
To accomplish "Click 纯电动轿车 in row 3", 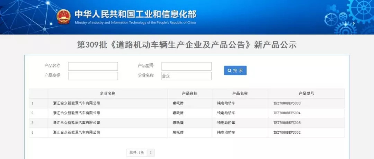I will [226, 123].
